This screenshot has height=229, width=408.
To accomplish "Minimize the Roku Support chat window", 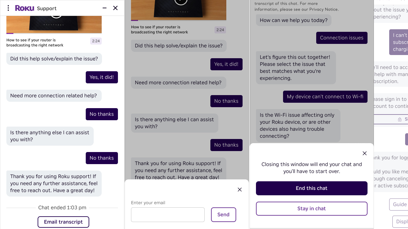I will 105,8.
